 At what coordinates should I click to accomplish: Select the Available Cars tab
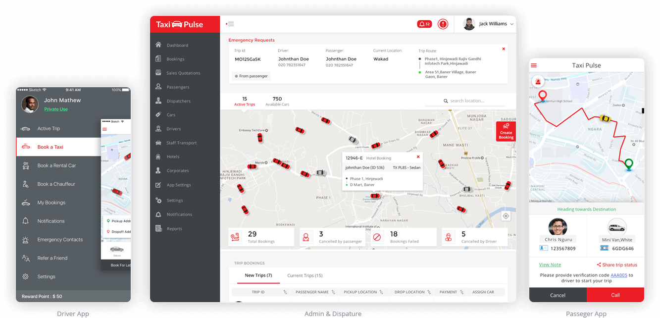coord(277,102)
